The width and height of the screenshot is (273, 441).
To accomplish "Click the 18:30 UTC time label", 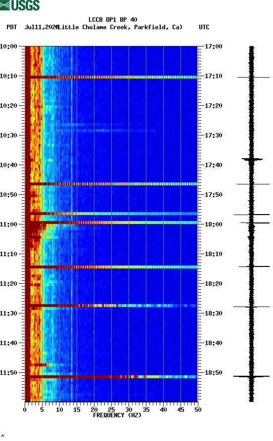I will 213,313.
